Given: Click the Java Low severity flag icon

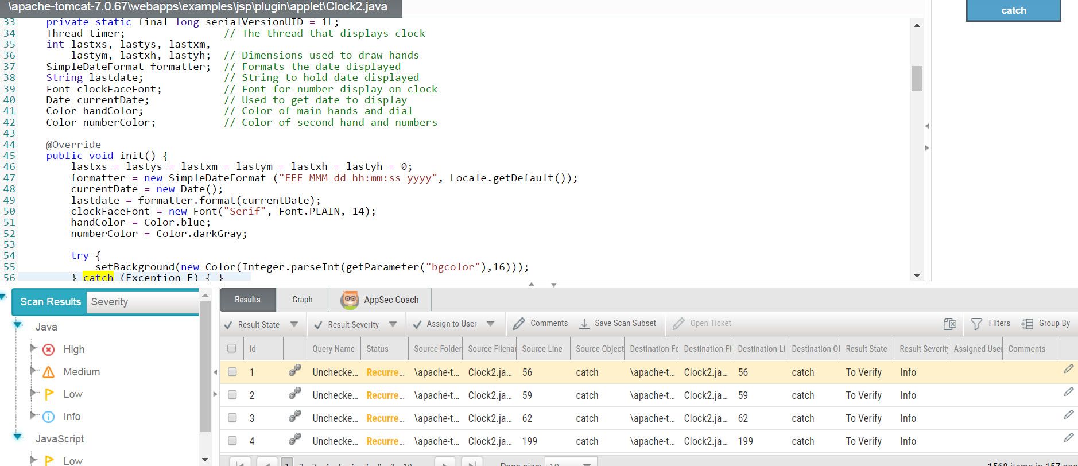Looking at the screenshot, I should [x=49, y=394].
